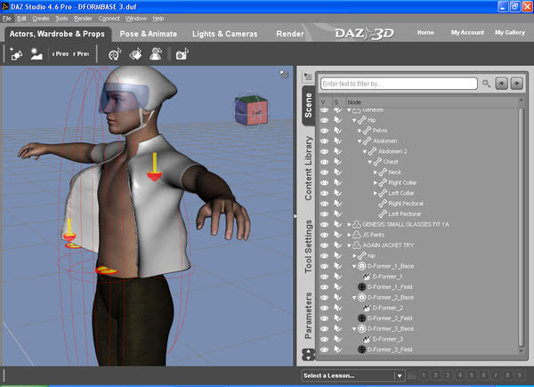Click D-Former_1_Field sphere icon

click(x=362, y=287)
